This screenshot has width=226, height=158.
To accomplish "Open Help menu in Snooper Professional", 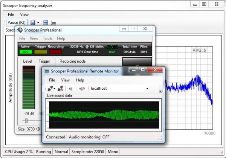I will pos(61,38).
